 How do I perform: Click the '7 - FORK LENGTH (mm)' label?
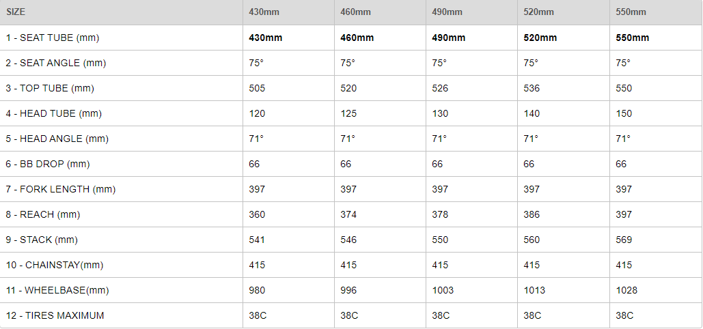(60, 189)
